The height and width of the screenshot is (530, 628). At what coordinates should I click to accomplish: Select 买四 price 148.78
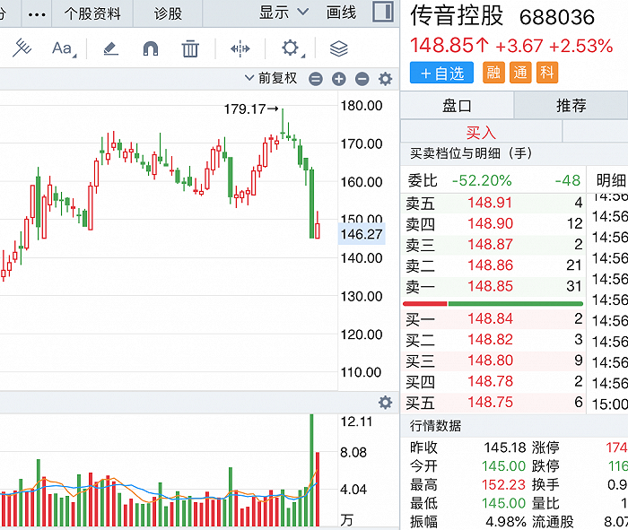490,381
